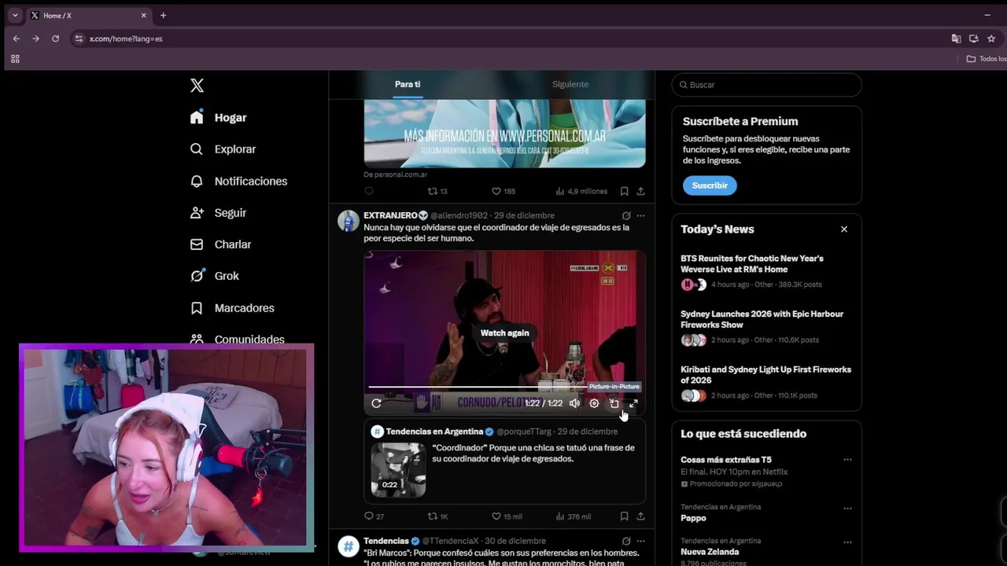This screenshot has height=566, width=1007.
Task: Bookmark the personal.com.ar ad
Action: pyautogui.click(x=624, y=191)
